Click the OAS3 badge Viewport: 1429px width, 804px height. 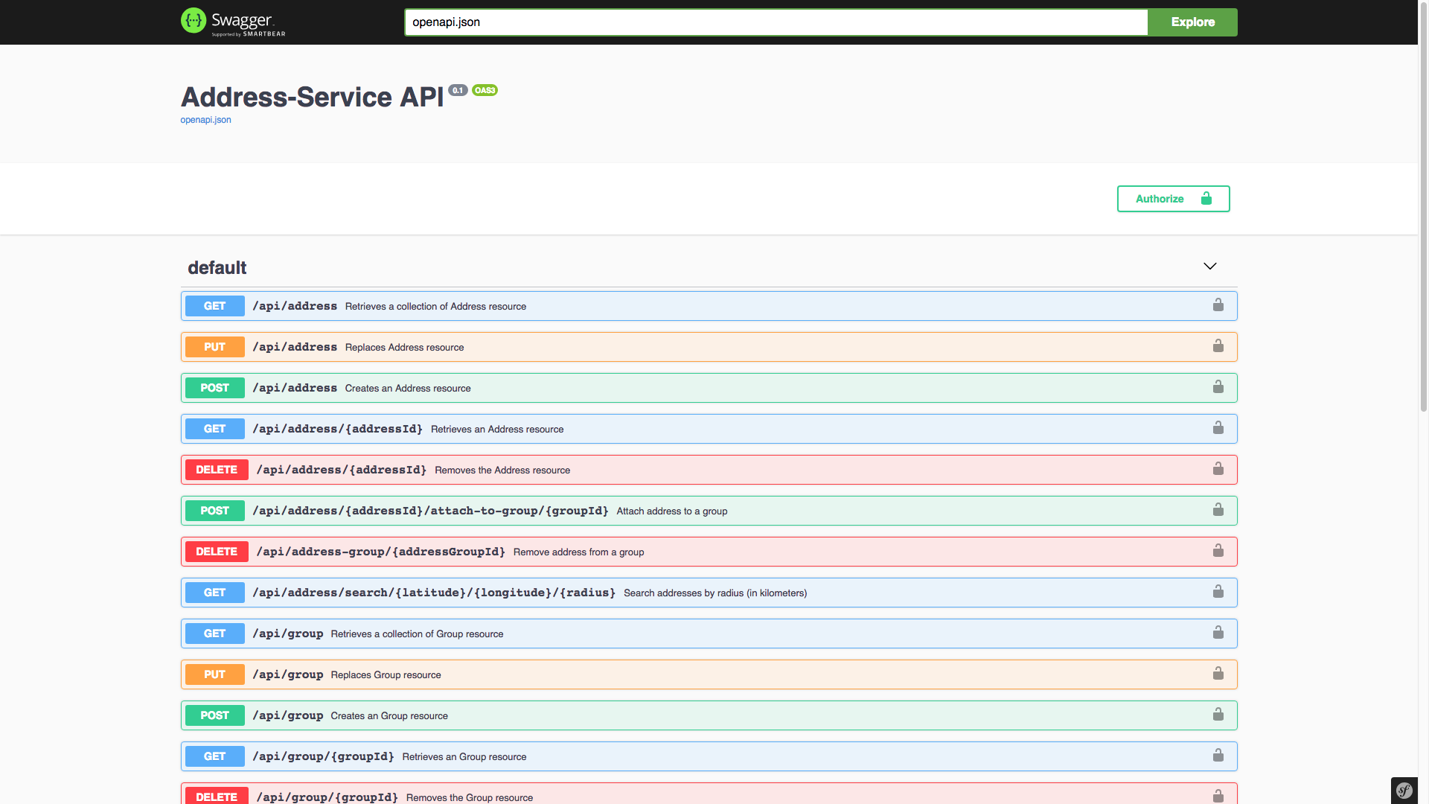point(485,90)
